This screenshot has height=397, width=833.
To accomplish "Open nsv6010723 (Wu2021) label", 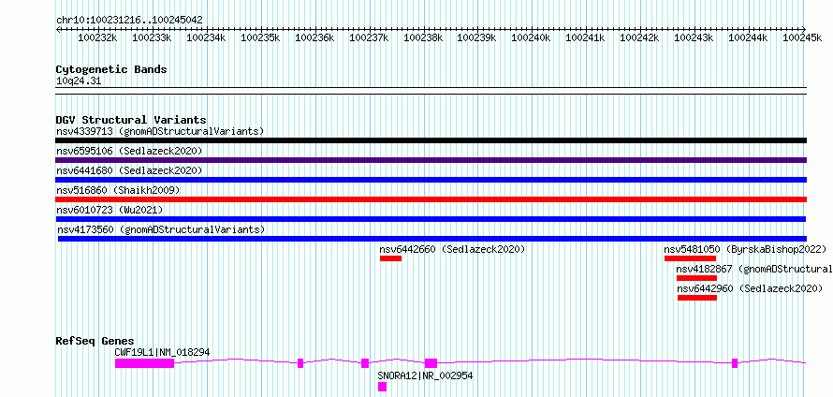I will click(110, 210).
